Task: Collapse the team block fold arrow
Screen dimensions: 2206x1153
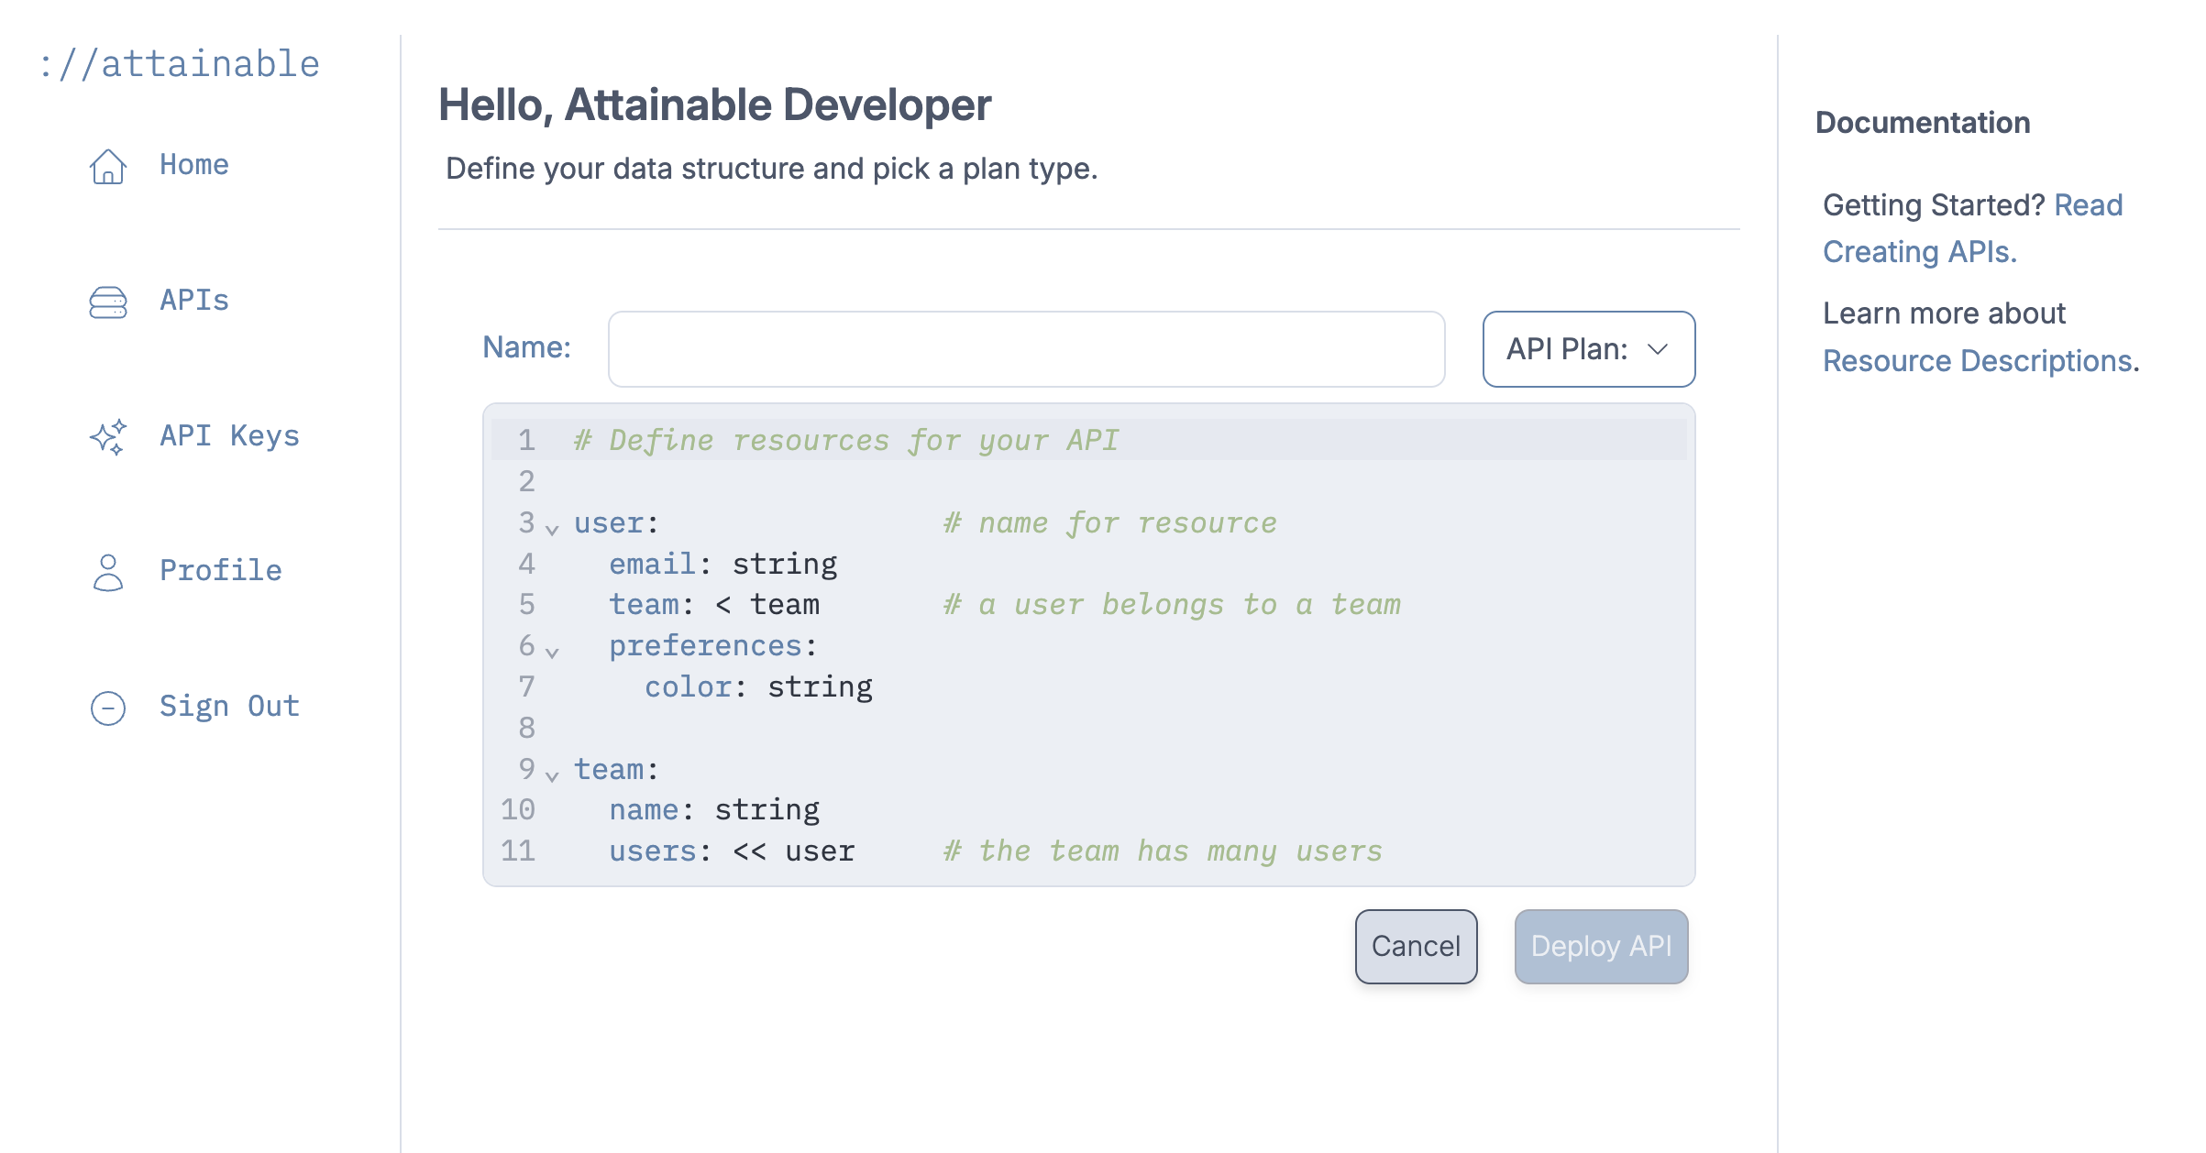Action: [552, 775]
